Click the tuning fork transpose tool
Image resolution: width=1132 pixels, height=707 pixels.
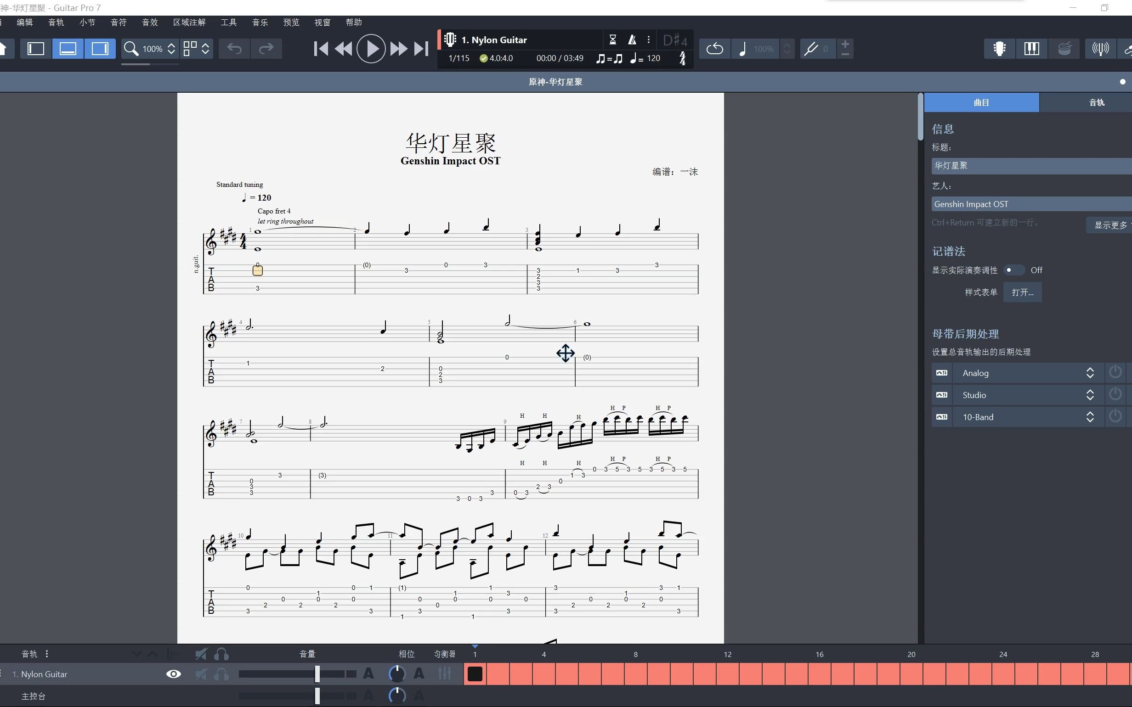tap(811, 49)
